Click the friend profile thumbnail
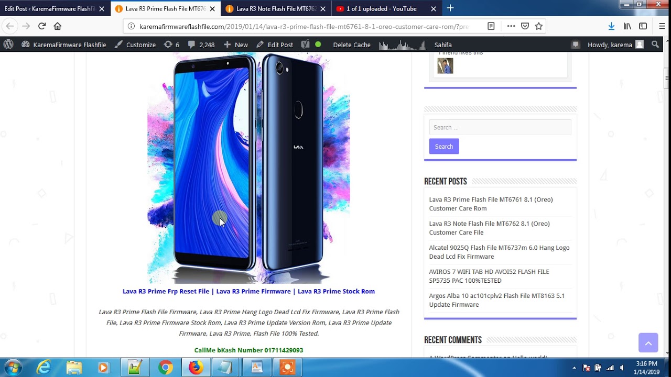Viewport: 671px width, 377px height. point(445,65)
